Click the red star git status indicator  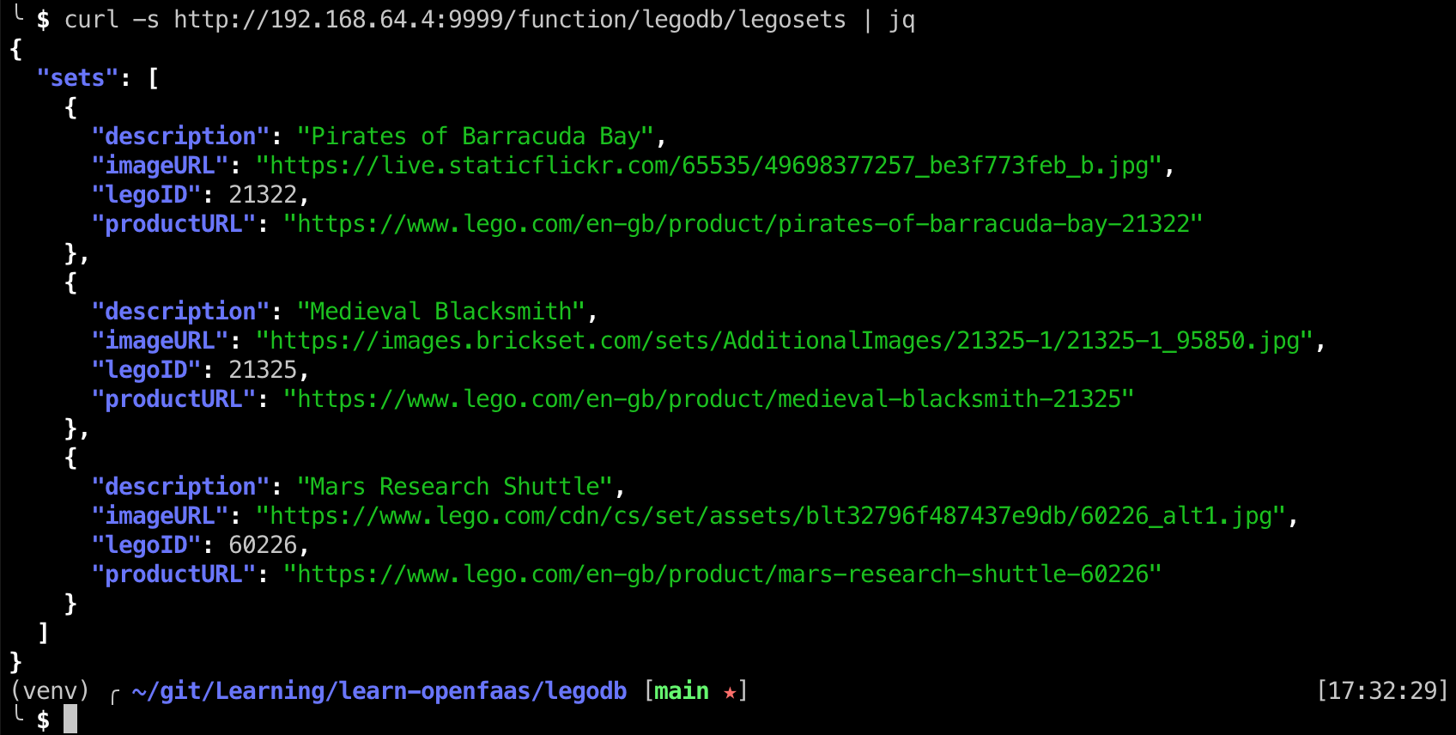pos(730,692)
